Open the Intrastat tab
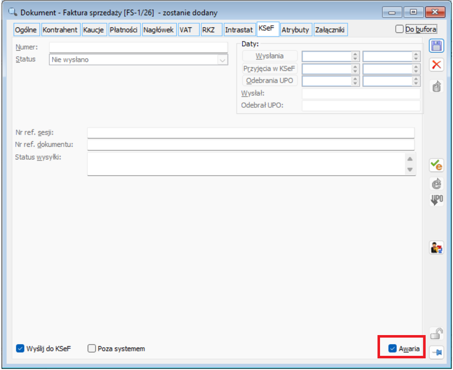The width and height of the screenshot is (453, 370). coord(240,30)
